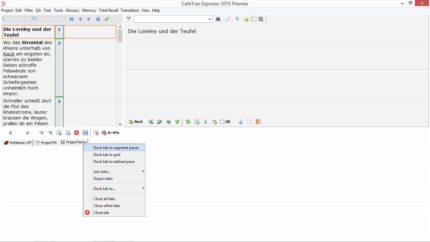
Task: Switch to the MyMemory MT tab
Action: (18, 143)
